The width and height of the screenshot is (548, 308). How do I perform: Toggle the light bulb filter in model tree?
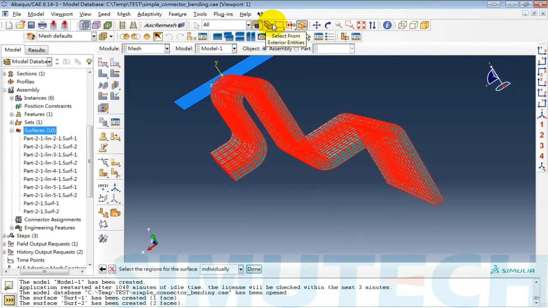point(89,61)
